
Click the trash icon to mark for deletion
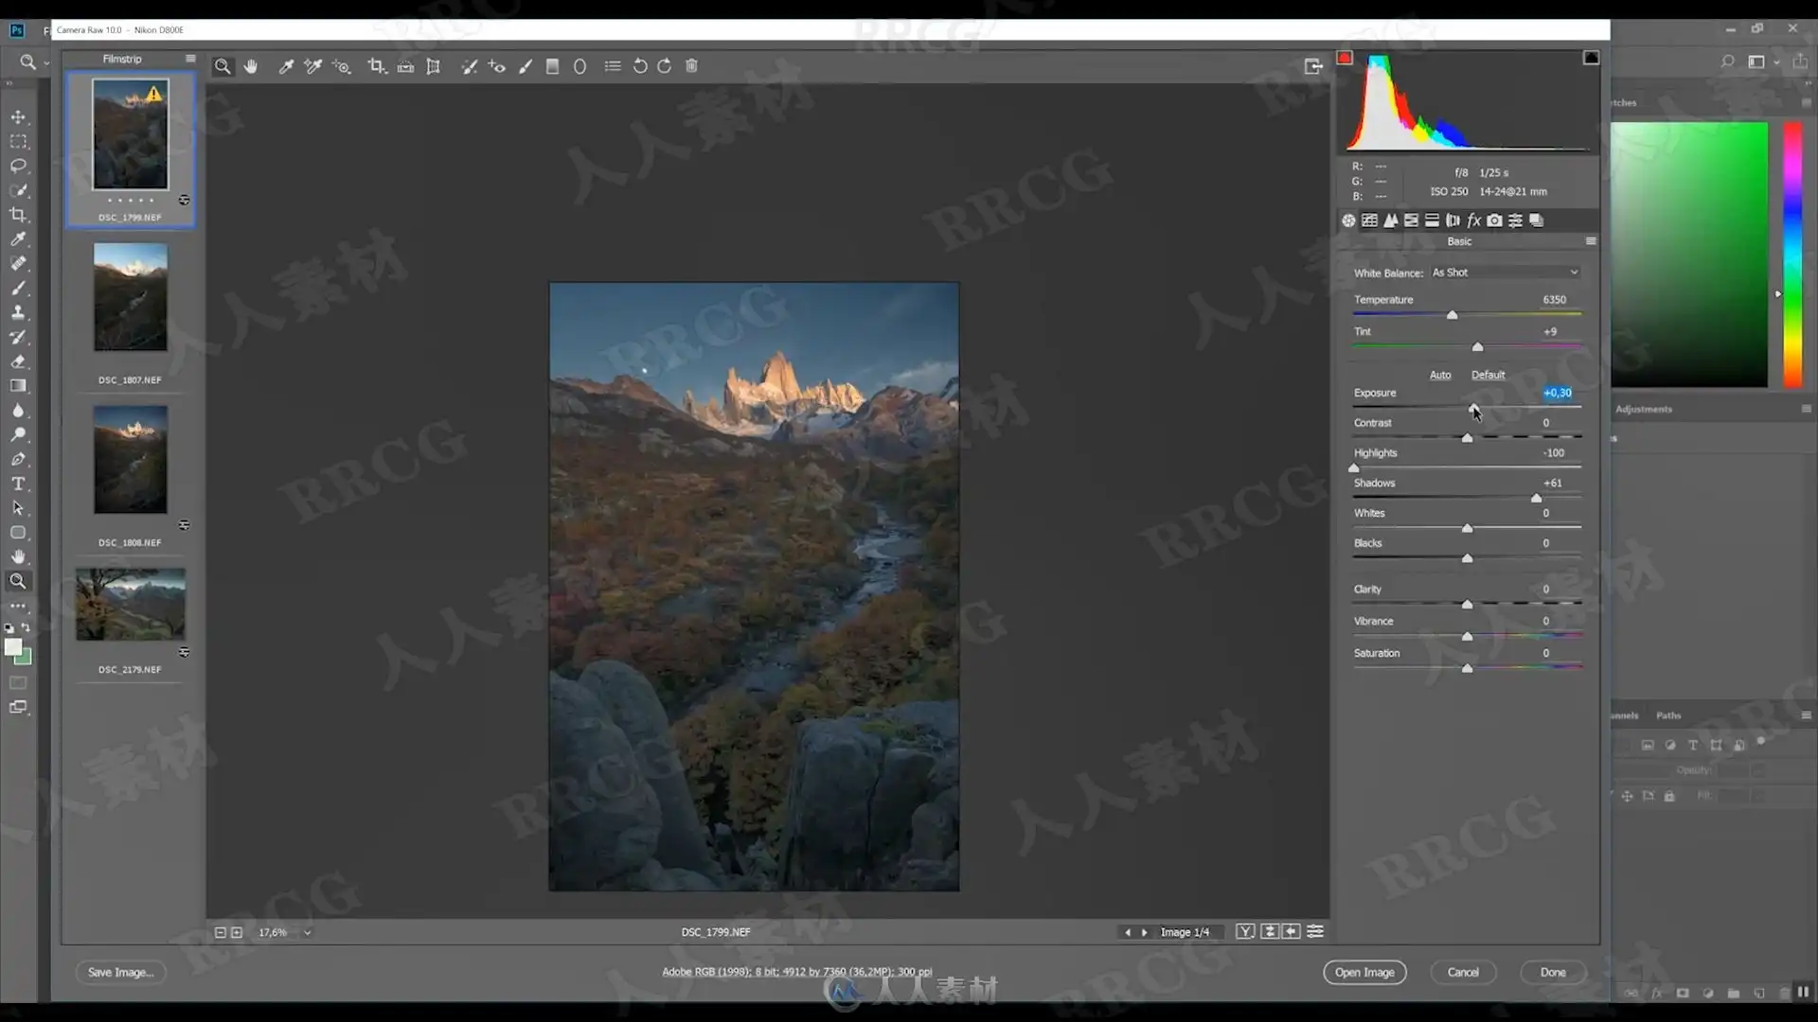click(691, 66)
